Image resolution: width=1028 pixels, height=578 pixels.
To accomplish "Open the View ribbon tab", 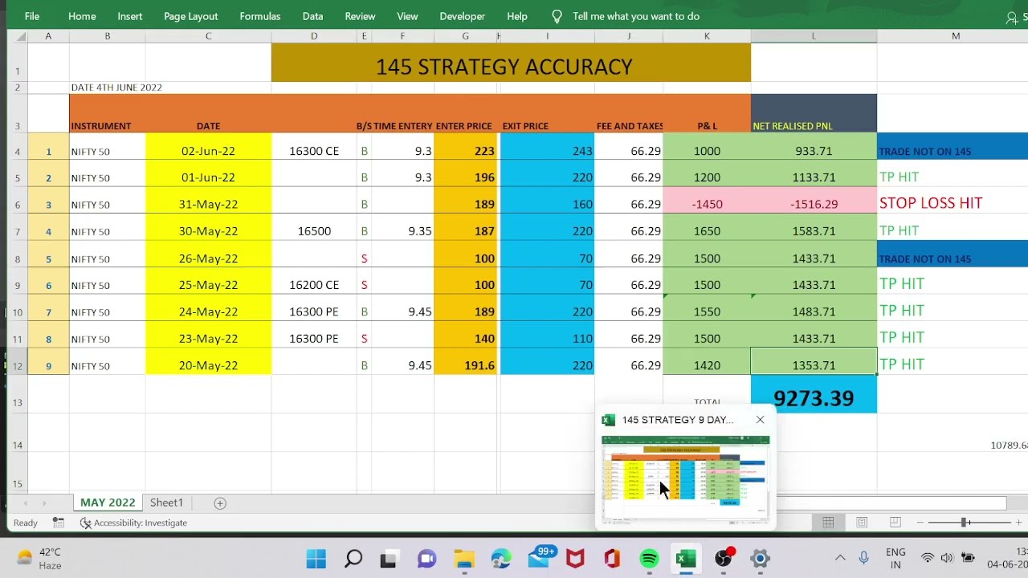I will pyautogui.click(x=407, y=16).
